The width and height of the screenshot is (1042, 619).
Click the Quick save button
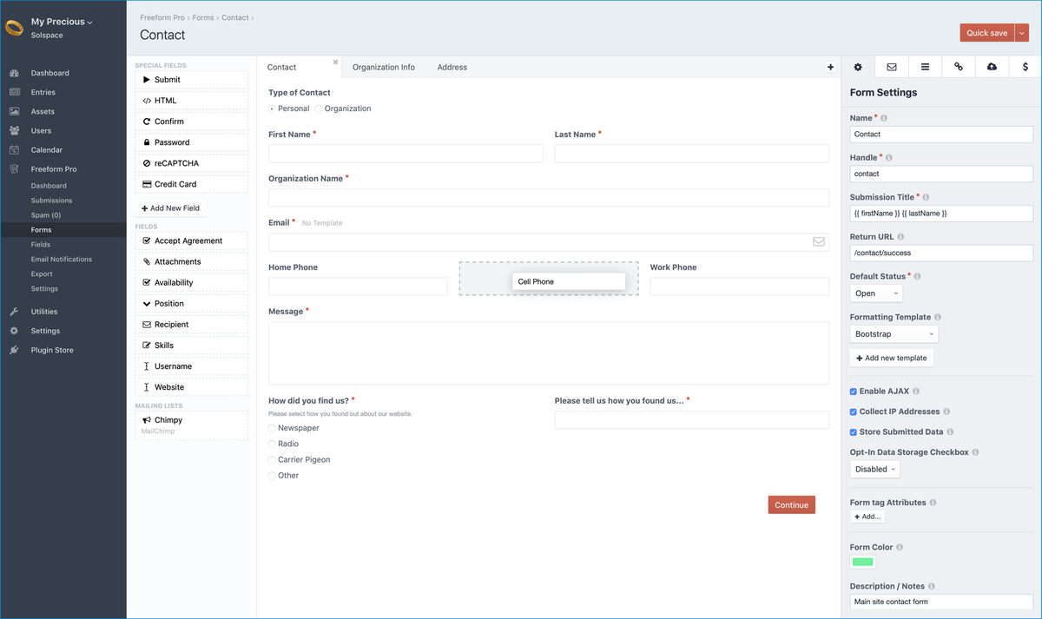987,33
